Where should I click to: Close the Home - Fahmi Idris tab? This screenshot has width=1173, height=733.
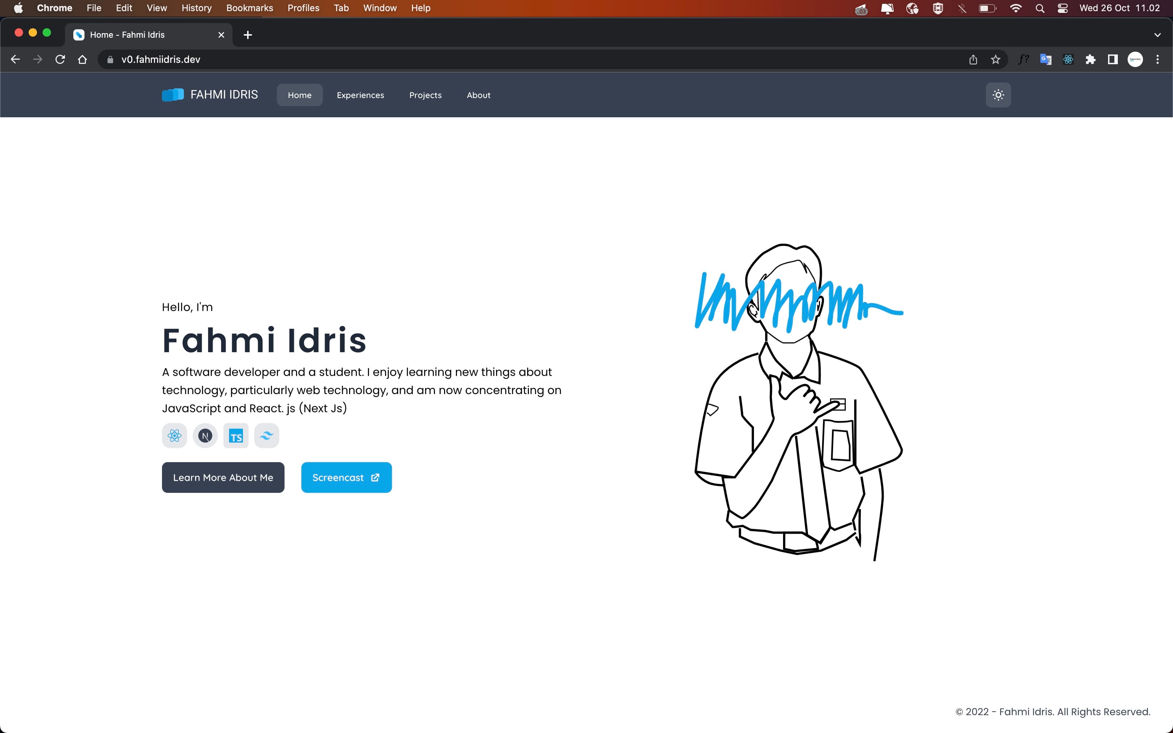click(x=221, y=35)
